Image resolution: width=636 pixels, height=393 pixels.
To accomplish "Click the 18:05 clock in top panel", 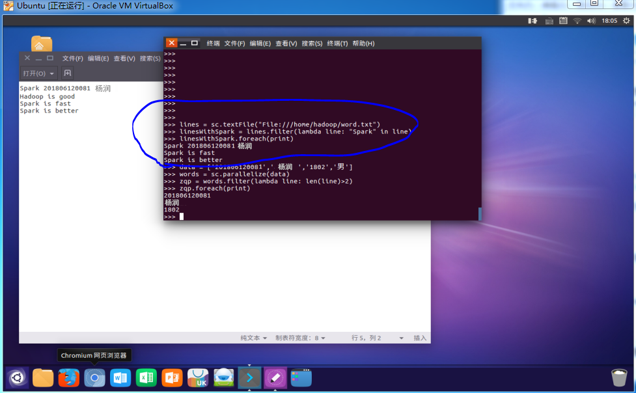I will tap(609, 21).
